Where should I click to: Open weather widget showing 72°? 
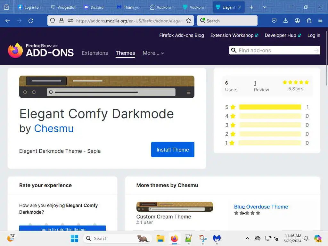point(11,238)
